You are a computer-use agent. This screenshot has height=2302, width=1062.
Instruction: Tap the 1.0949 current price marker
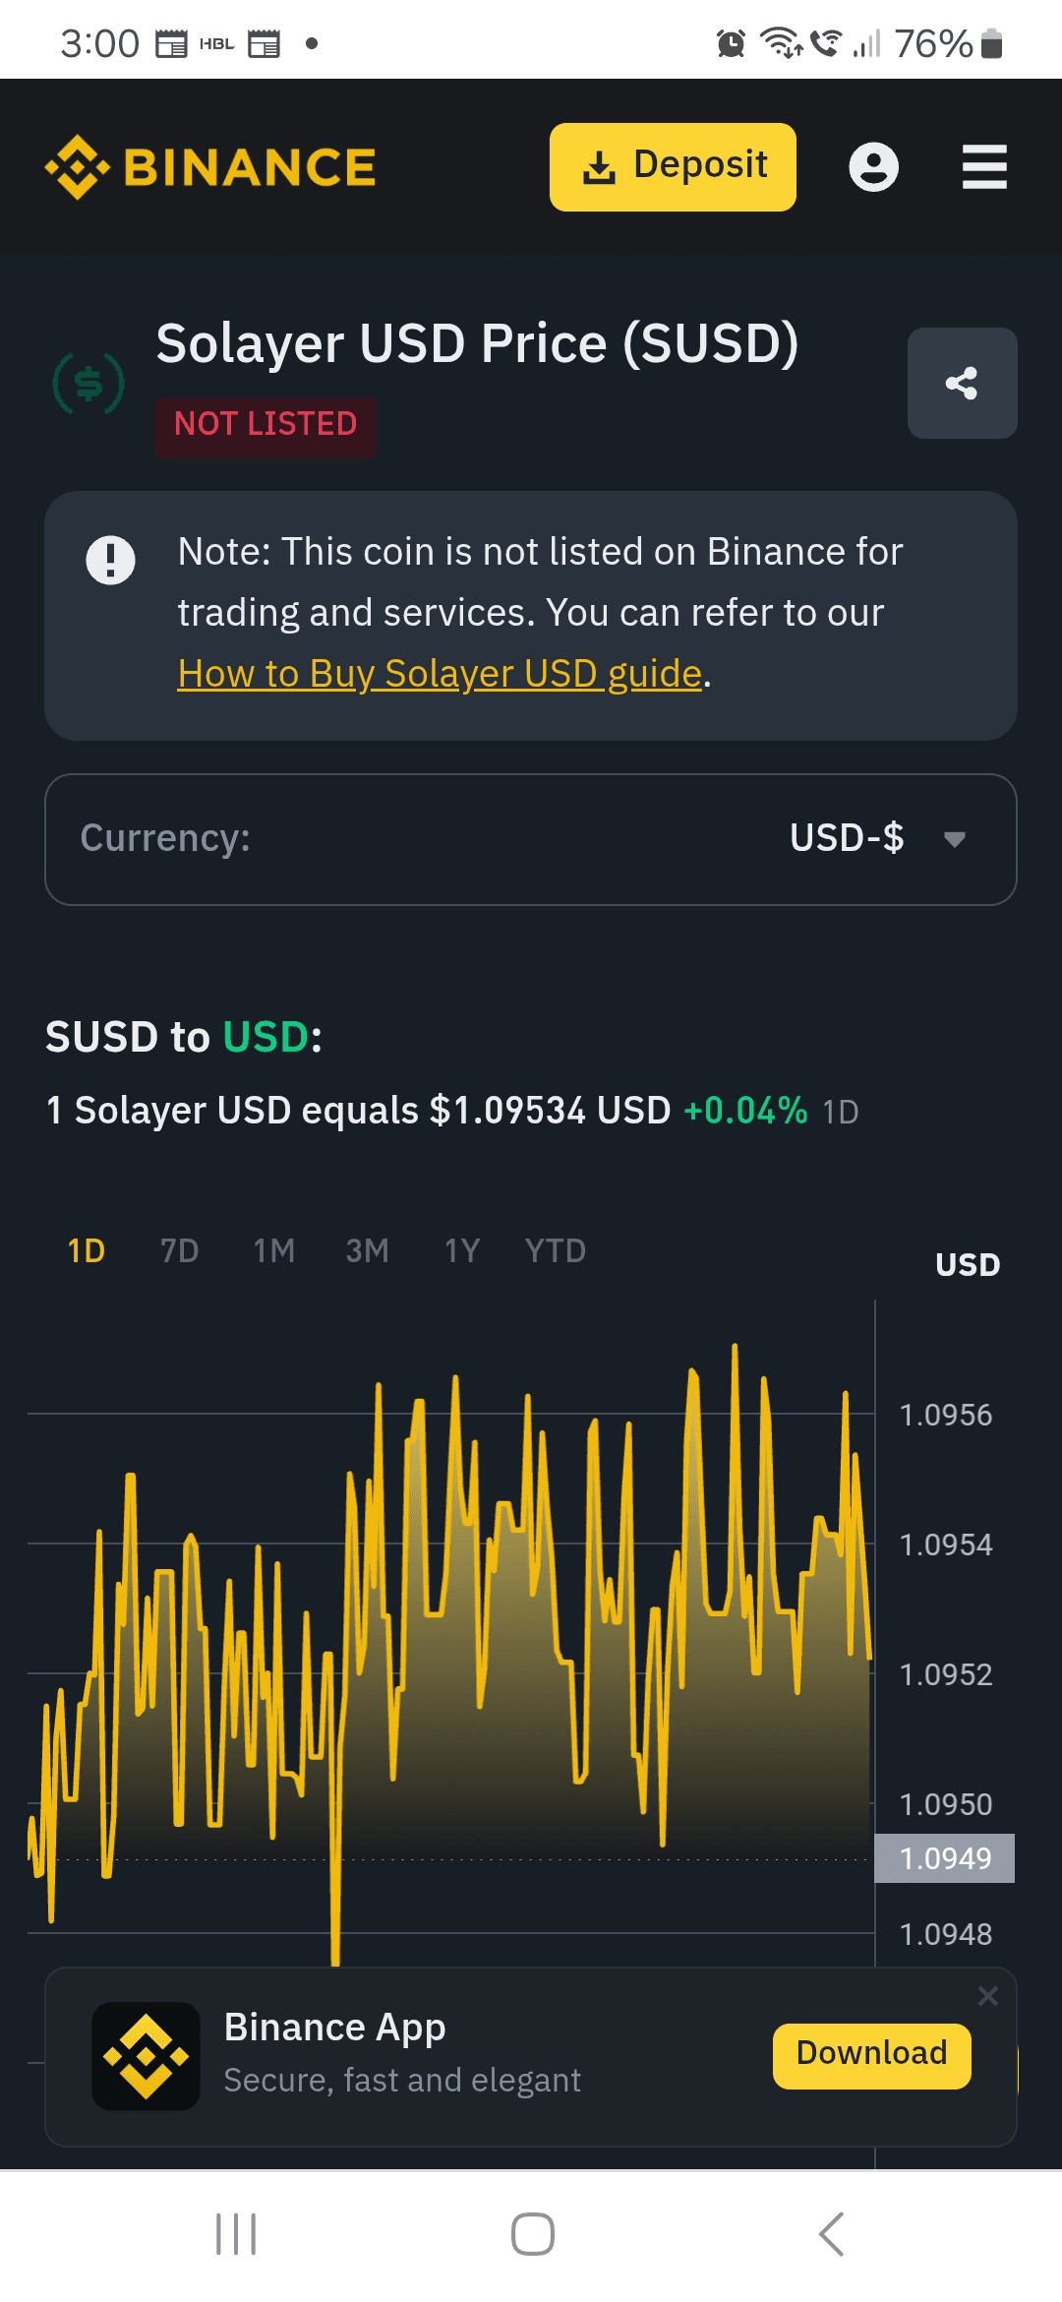pyautogui.click(x=945, y=1858)
